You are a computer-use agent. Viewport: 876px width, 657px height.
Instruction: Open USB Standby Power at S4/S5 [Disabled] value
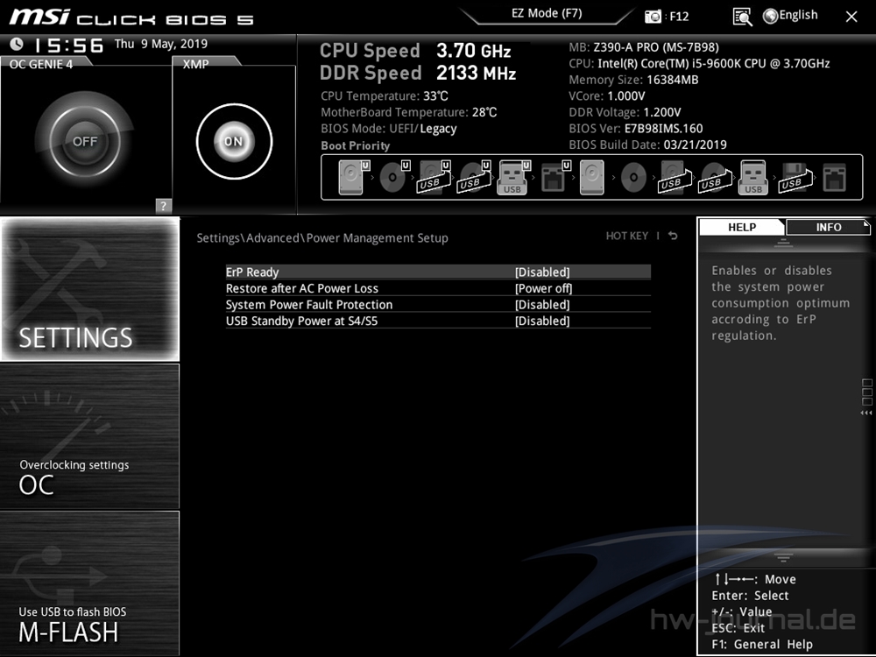542,321
